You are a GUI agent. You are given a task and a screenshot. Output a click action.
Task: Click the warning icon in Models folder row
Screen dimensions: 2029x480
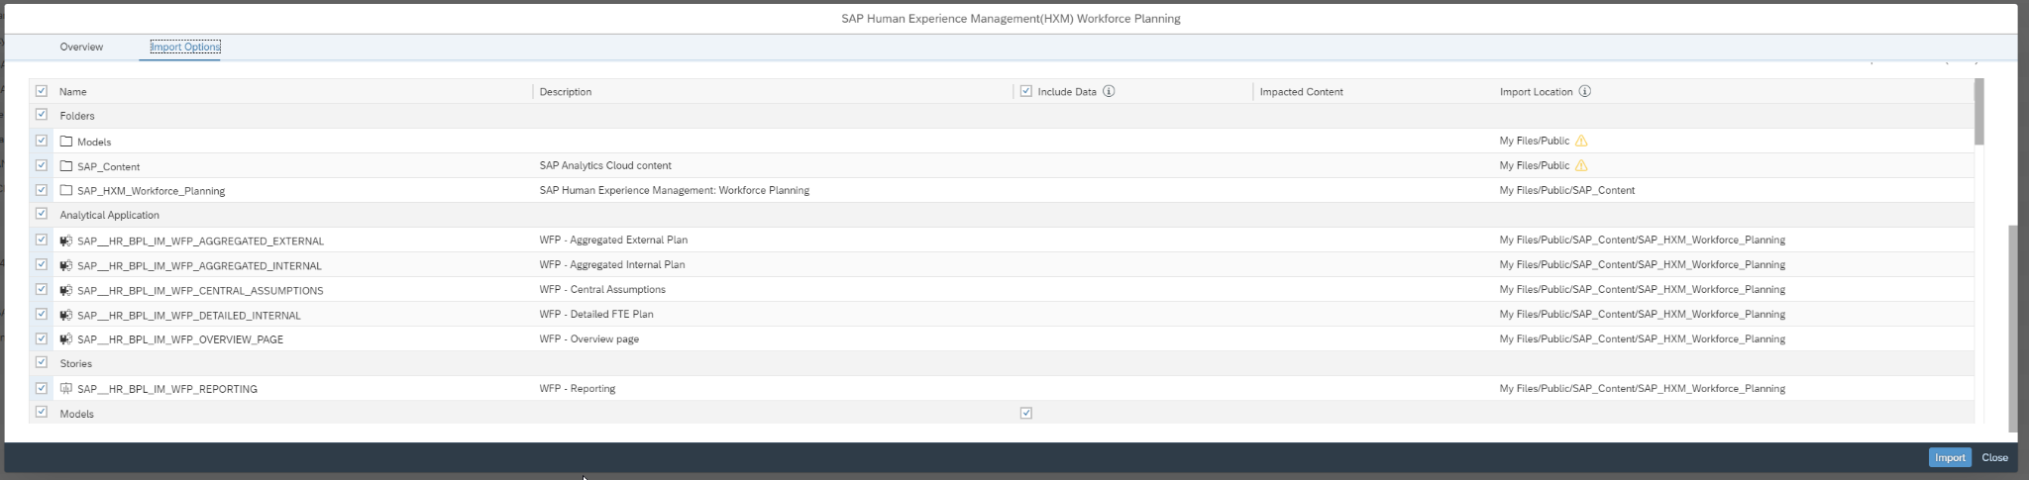[x=1581, y=141]
